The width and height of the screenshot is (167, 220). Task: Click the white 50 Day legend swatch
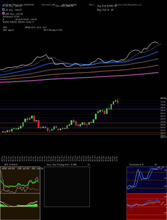point(3,10)
